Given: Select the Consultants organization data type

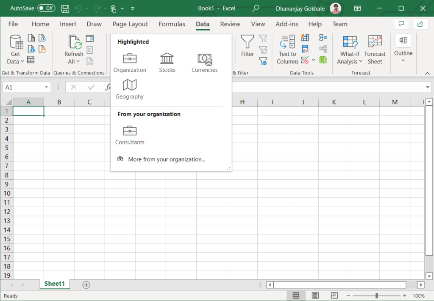Looking at the screenshot, I should pyautogui.click(x=130, y=135).
